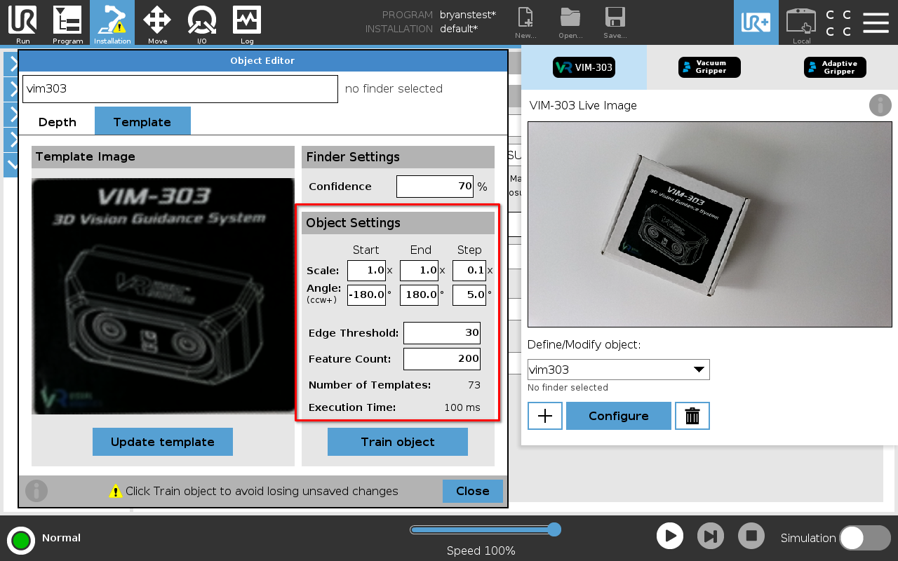Screen dimensions: 898x561
Task: Add a new object with the plus button
Action: [545, 416]
